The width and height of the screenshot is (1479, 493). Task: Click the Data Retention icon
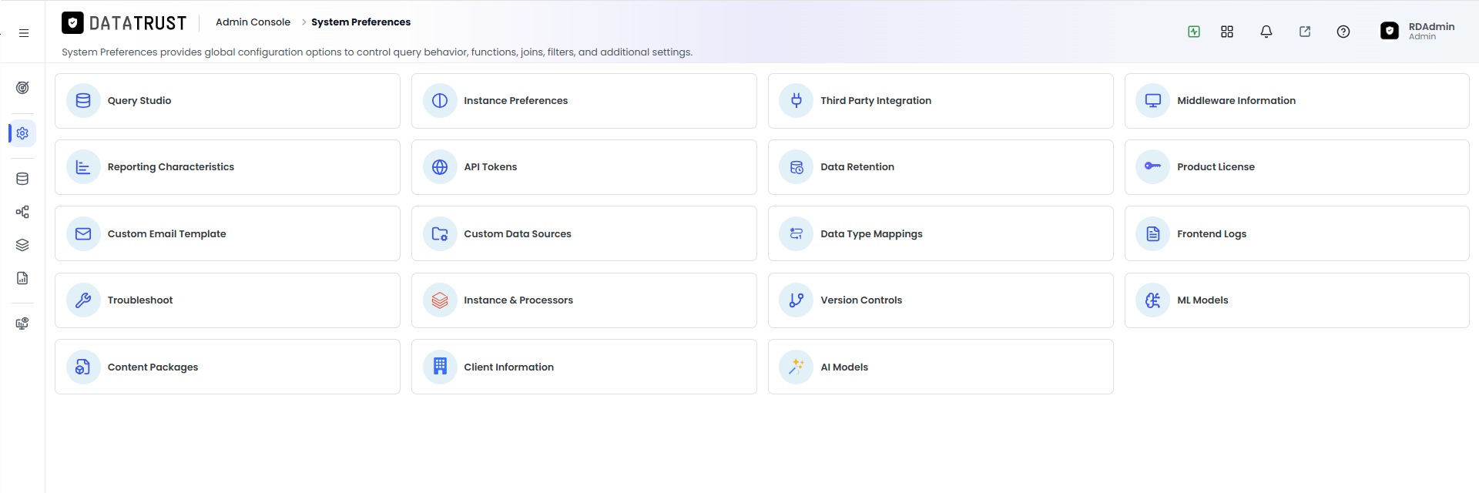point(797,167)
